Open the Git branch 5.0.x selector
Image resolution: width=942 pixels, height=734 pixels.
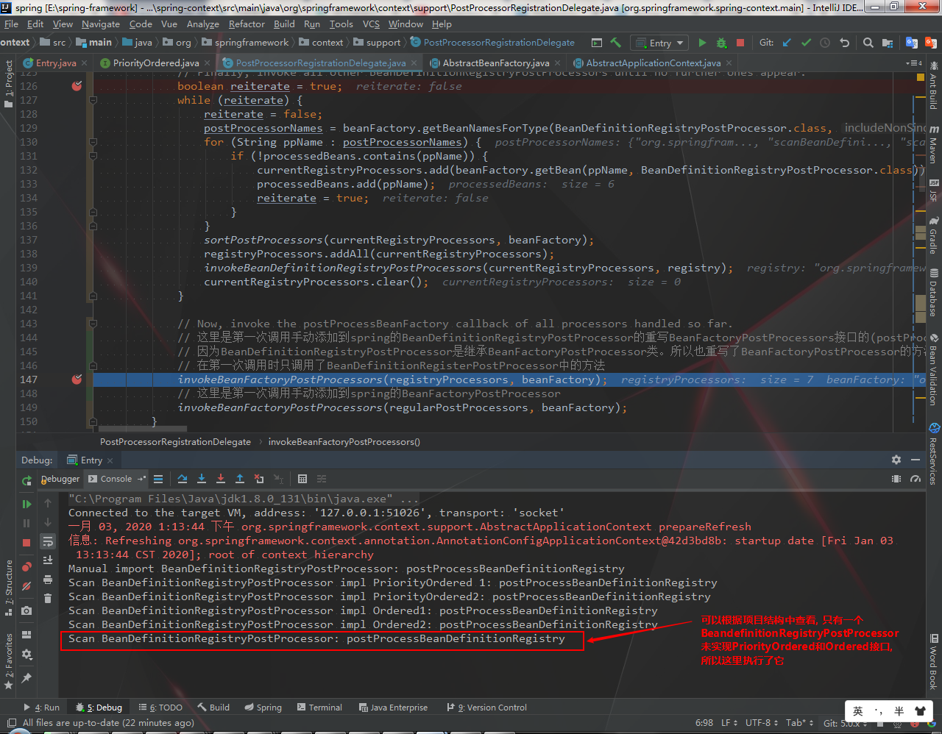coord(844,723)
